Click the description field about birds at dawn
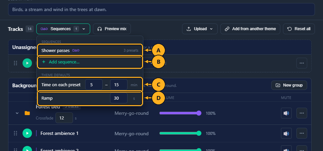This screenshot has width=323, height=151. click(x=161, y=9)
